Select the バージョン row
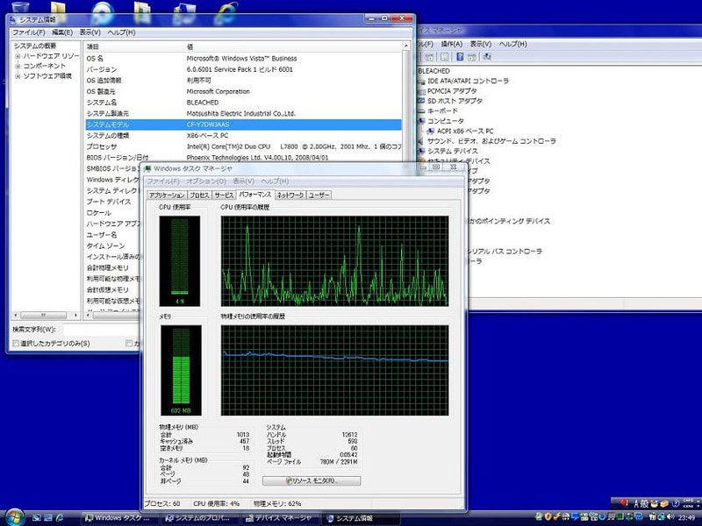This screenshot has height=526, width=702. [x=243, y=69]
